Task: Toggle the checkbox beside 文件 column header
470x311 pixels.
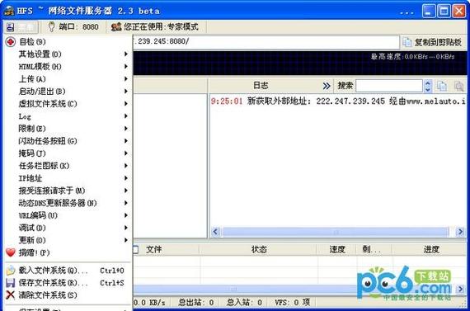Action: 135,249
